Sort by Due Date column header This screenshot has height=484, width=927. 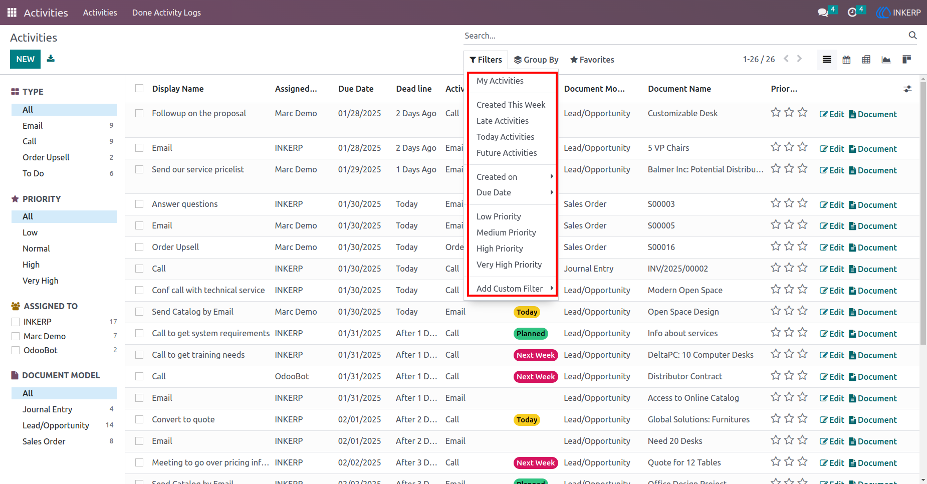(x=356, y=89)
